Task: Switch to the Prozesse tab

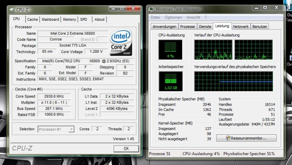Action: tap(187, 27)
